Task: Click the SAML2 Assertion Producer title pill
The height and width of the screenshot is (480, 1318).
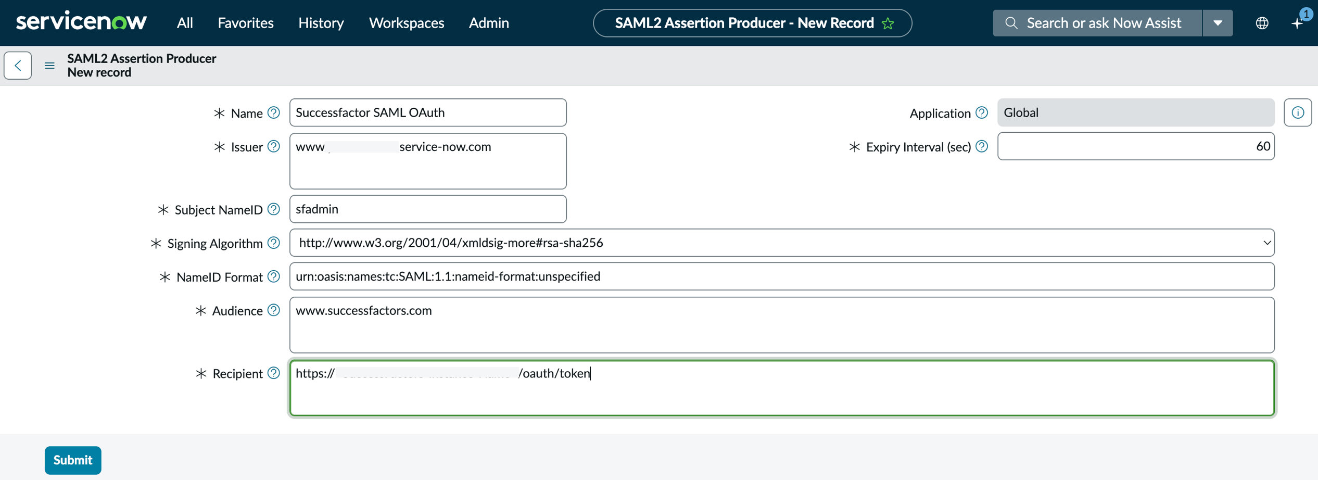Action: pos(752,23)
